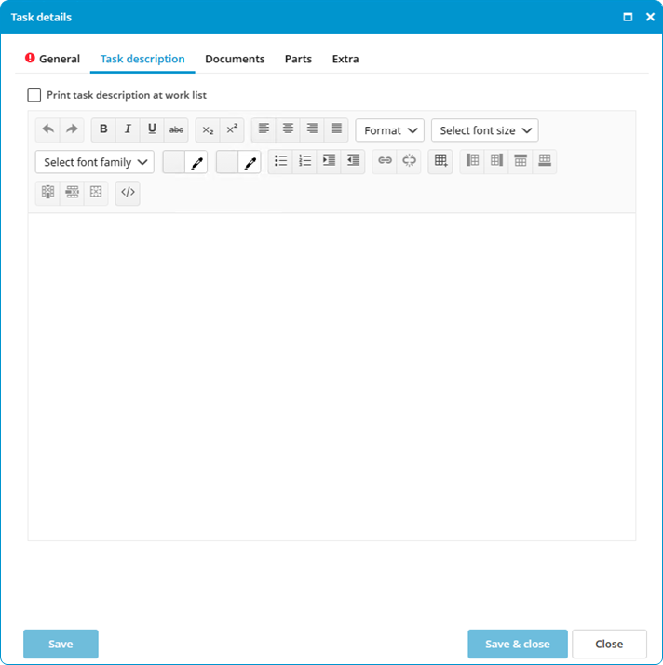The width and height of the screenshot is (663, 665).
Task: Insert a bulleted list
Action: [280, 161]
